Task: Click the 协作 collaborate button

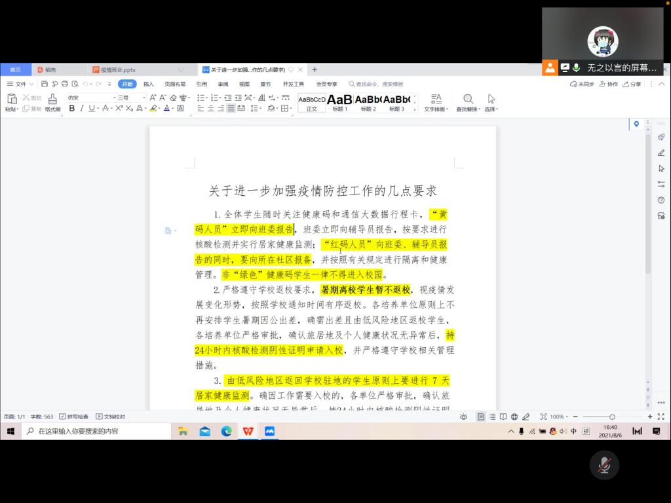Action: pyautogui.click(x=608, y=84)
